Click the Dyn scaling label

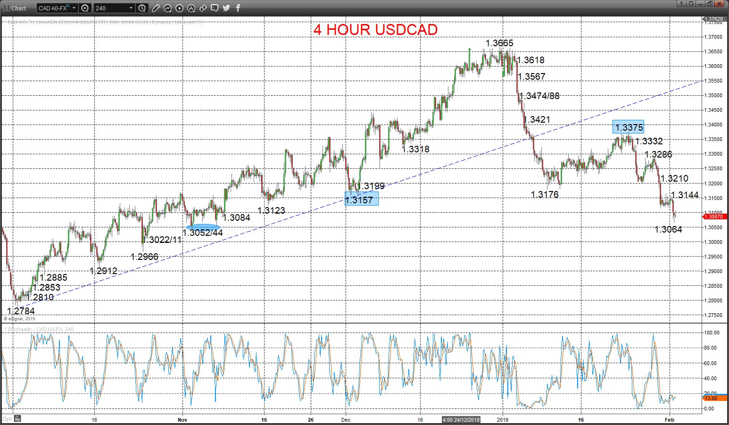point(7,419)
